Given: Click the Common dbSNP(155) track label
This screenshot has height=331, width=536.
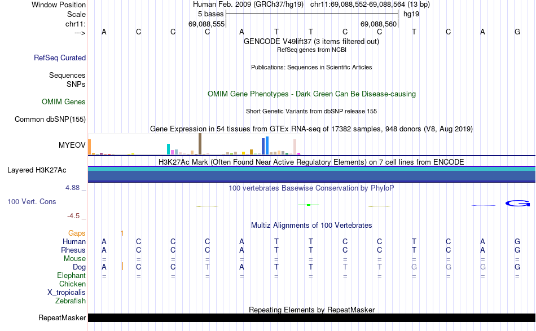Looking at the screenshot, I should 50,119.
